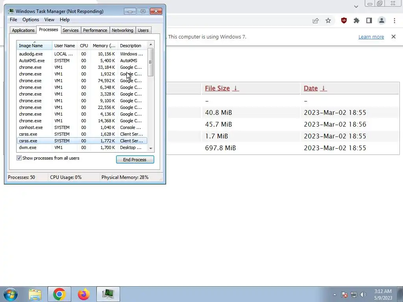Click the Show desktop button

click(400, 294)
